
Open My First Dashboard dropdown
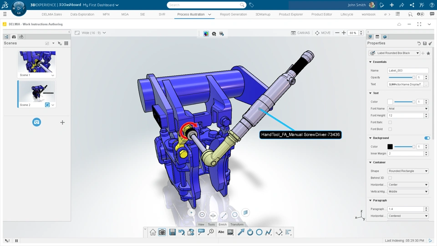click(x=101, y=5)
